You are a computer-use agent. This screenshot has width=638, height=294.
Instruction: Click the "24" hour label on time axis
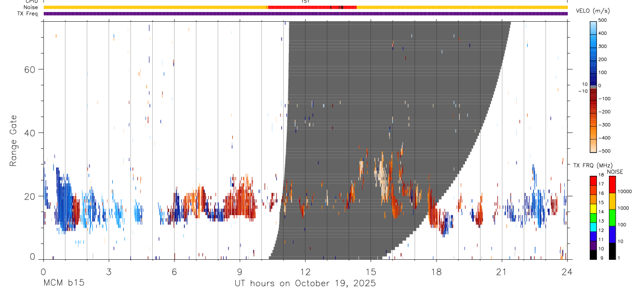click(567, 271)
